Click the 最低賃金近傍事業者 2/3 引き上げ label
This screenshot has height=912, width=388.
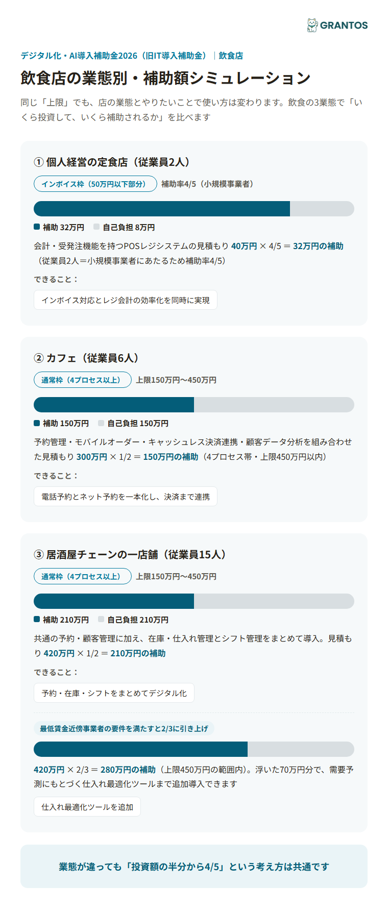coord(124,728)
